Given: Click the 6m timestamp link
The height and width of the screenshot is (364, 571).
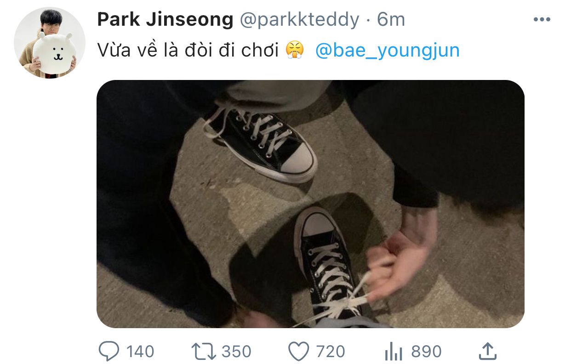Looking at the screenshot, I should click(391, 19).
